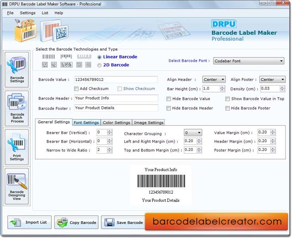The width and height of the screenshot is (292, 238).
Task: Select the Linear Barcode radio button
Action: click(99, 57)
